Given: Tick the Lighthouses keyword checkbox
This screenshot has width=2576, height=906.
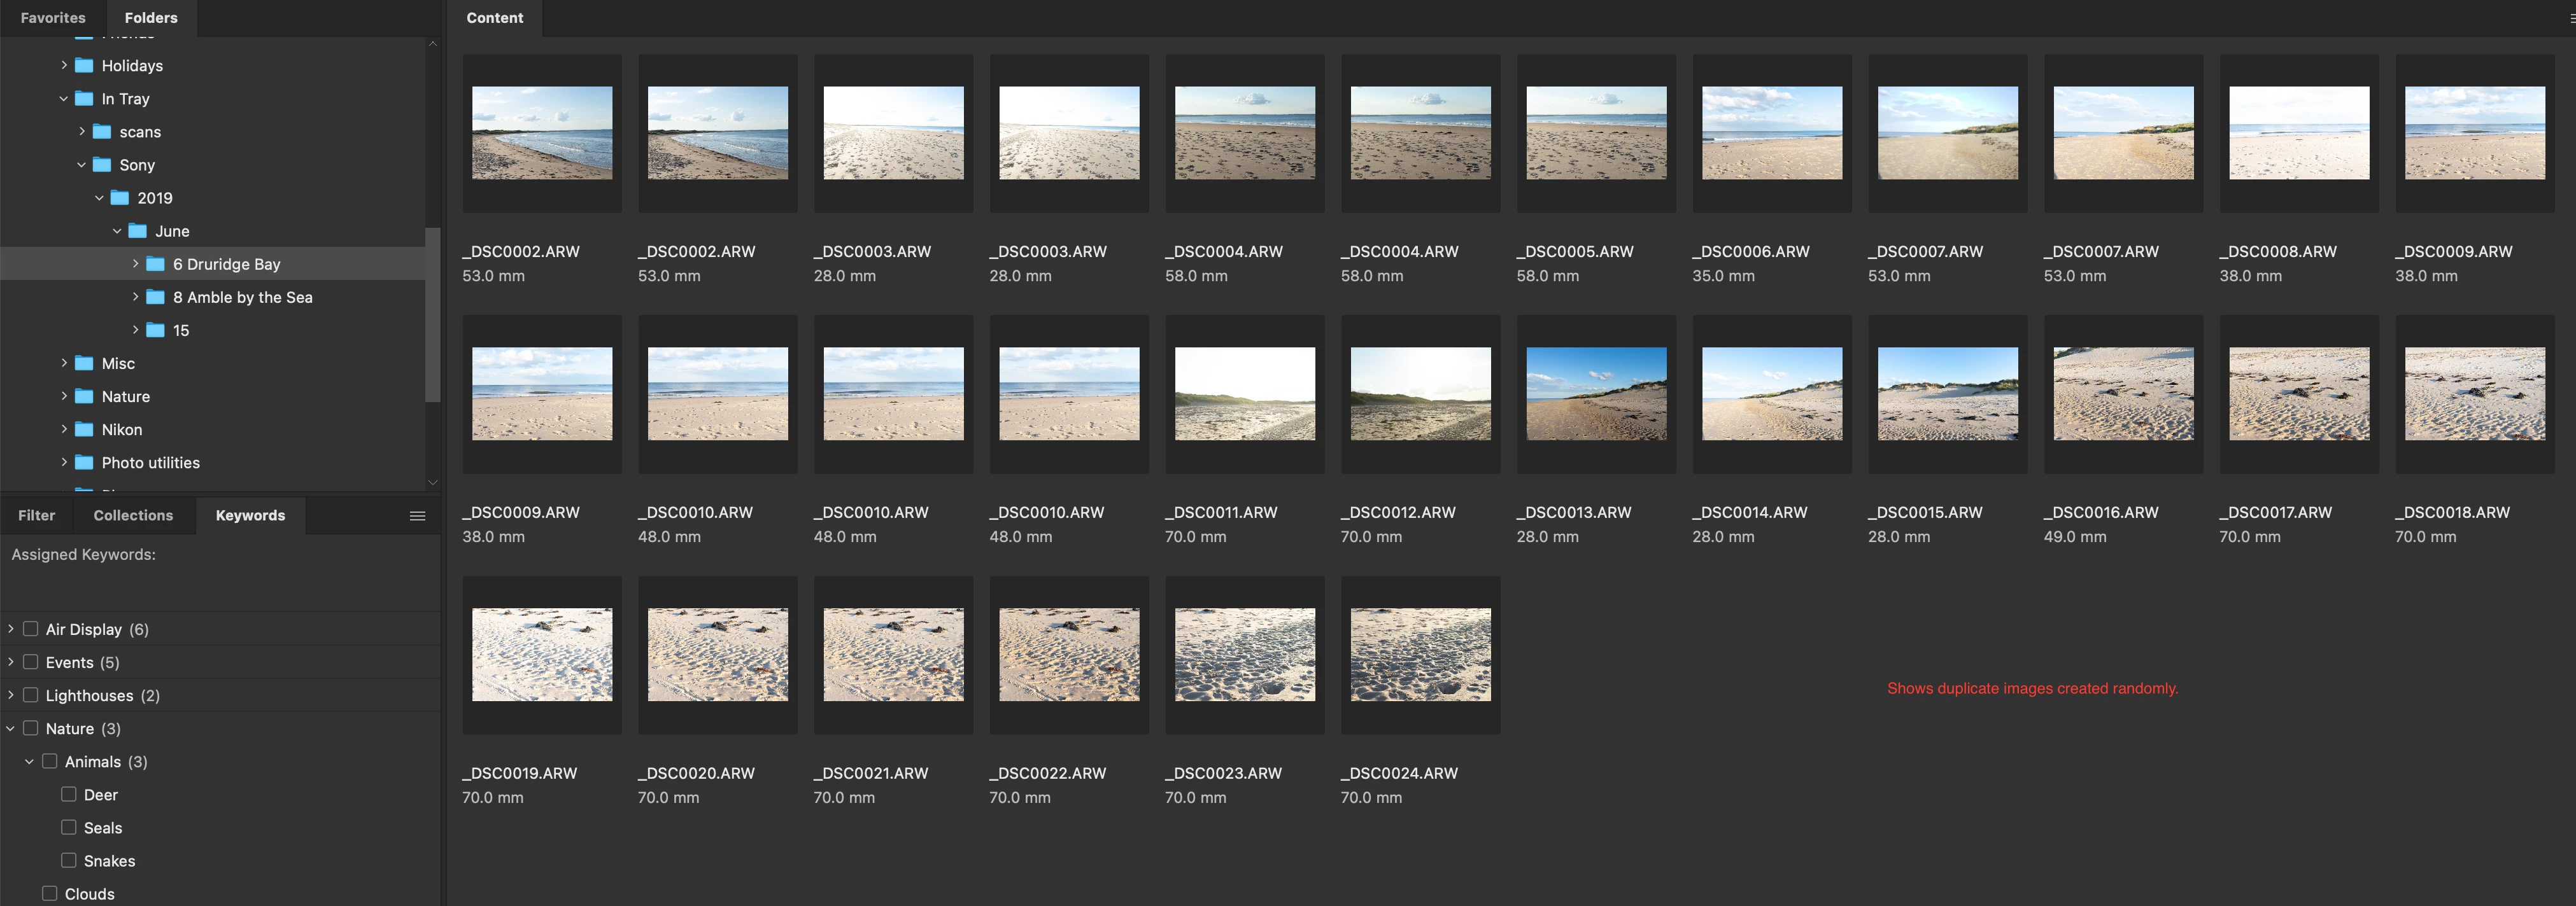Looking at the screenshot, I should (31, 695).
